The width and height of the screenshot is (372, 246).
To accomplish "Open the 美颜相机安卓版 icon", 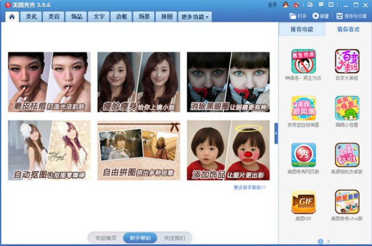I will click(x=347, y=155).
